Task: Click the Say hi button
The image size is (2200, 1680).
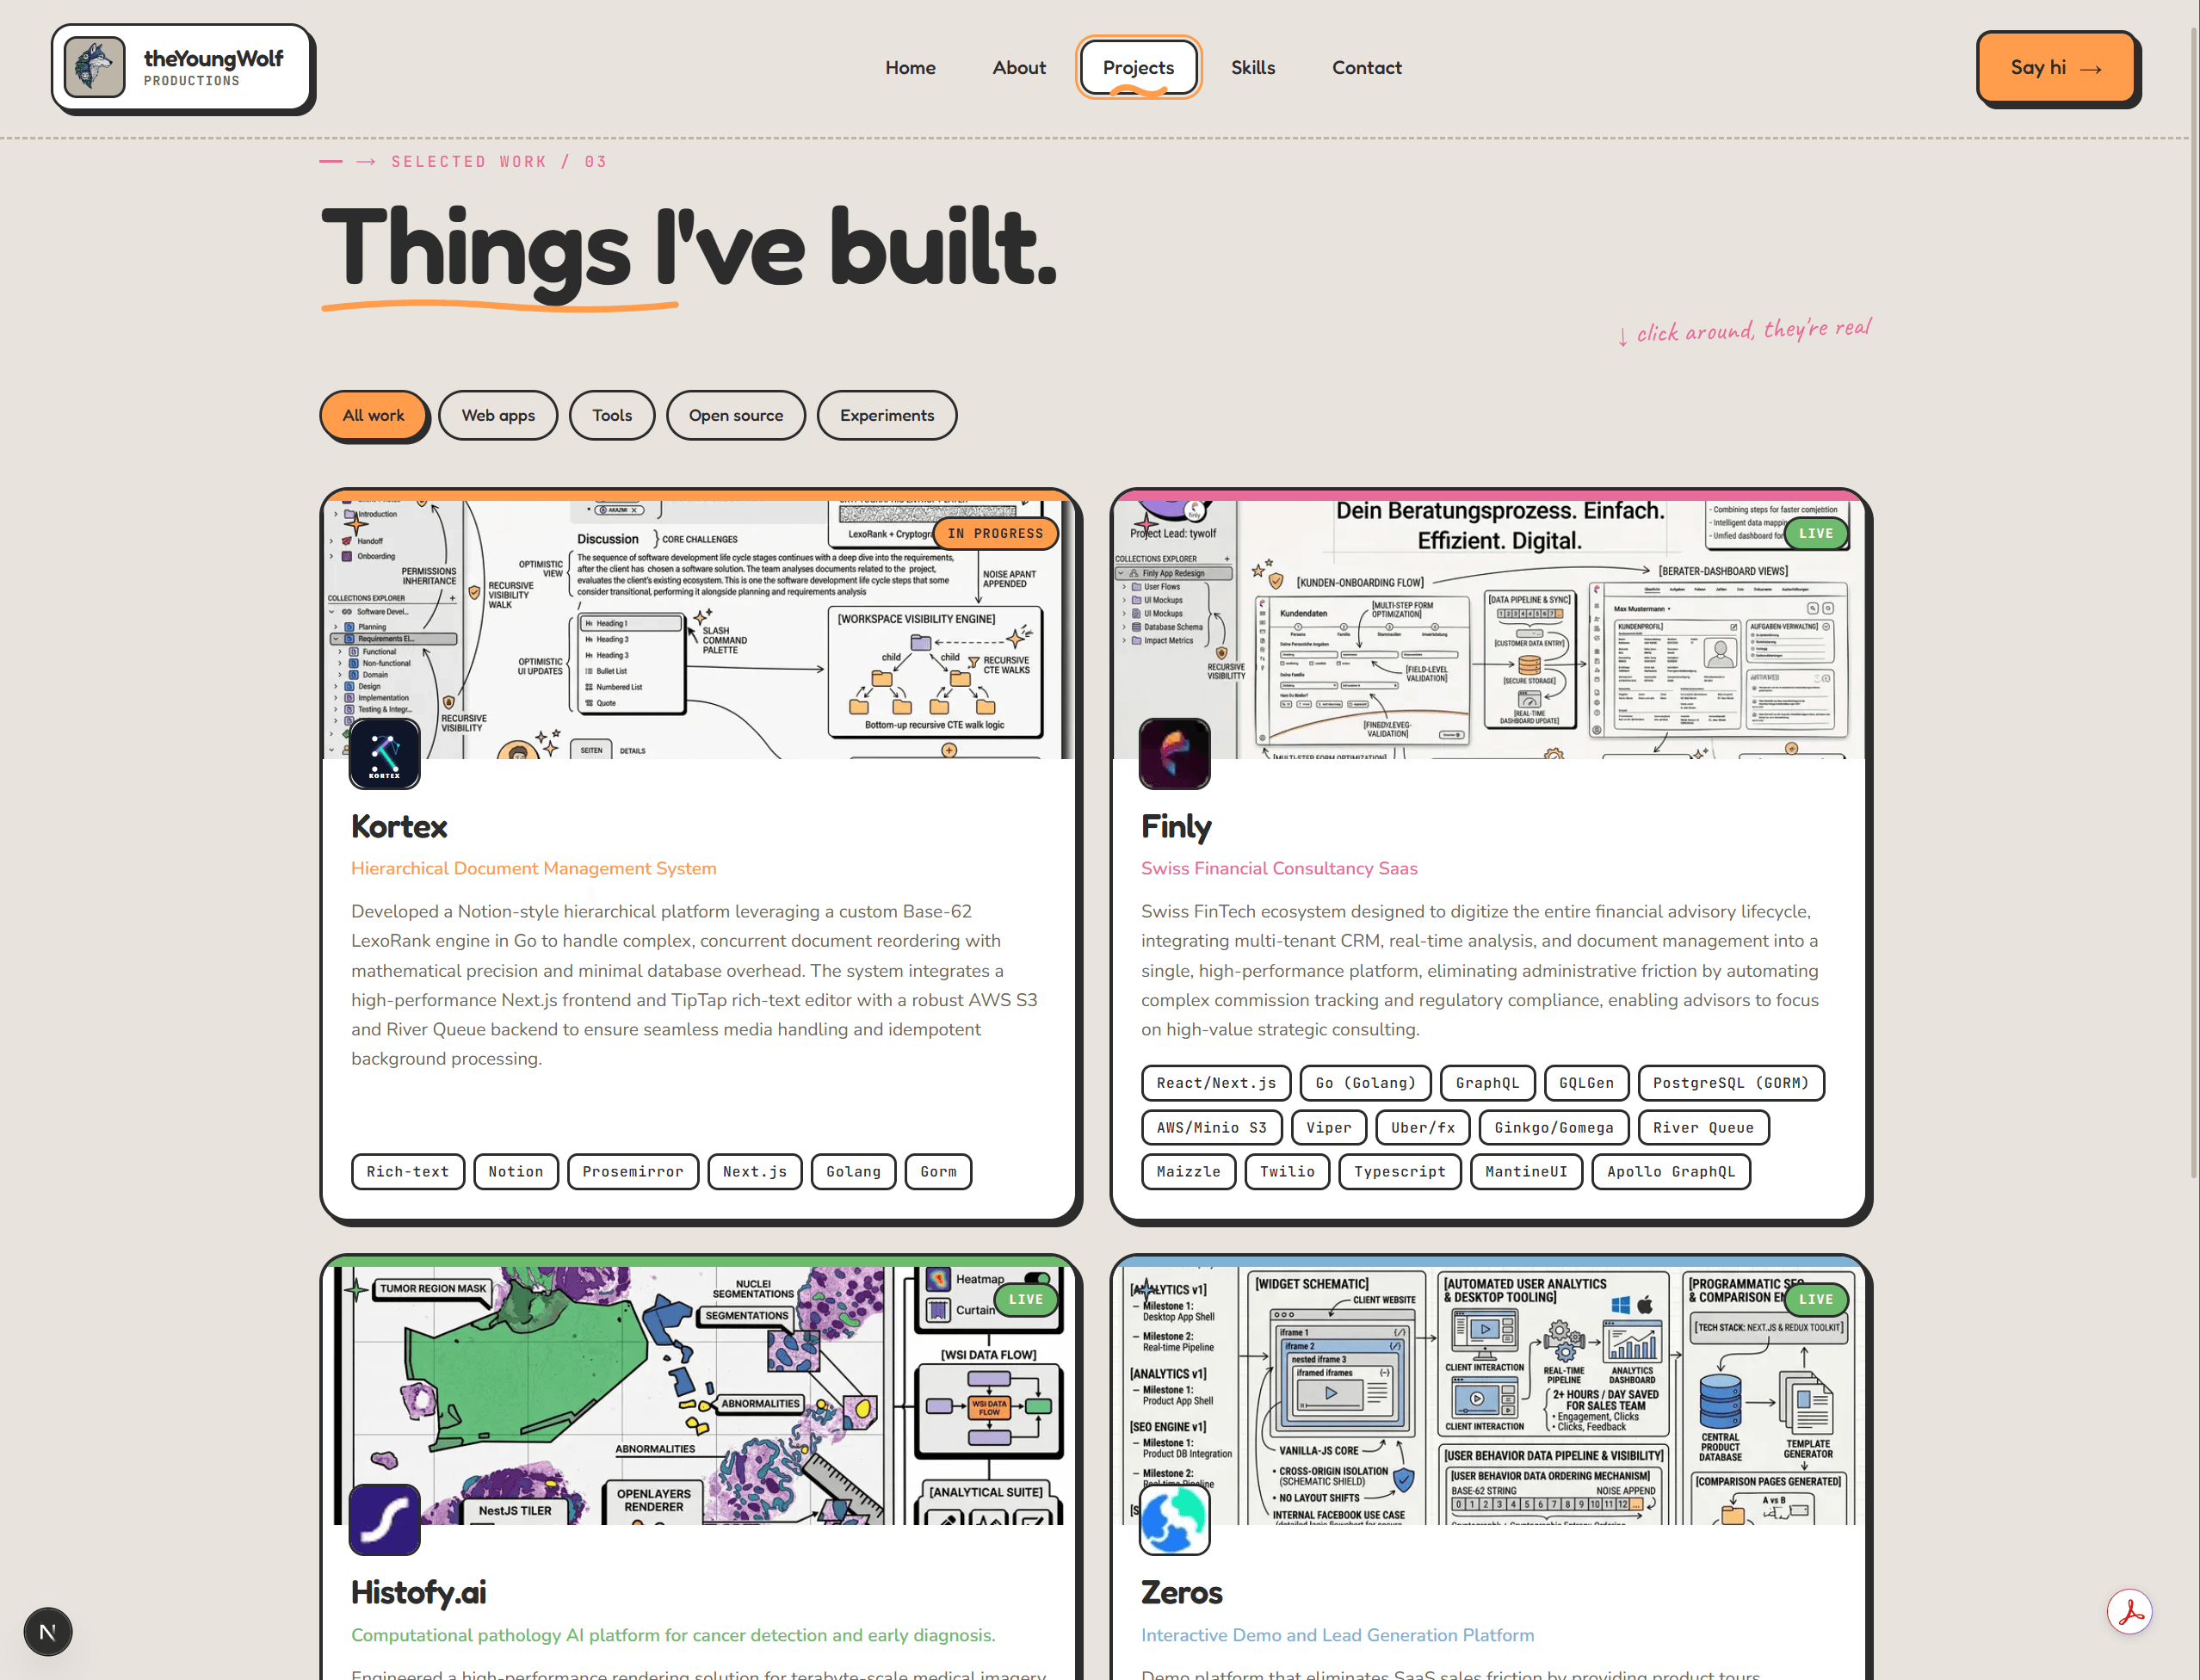Action: tap(2056, 67)
